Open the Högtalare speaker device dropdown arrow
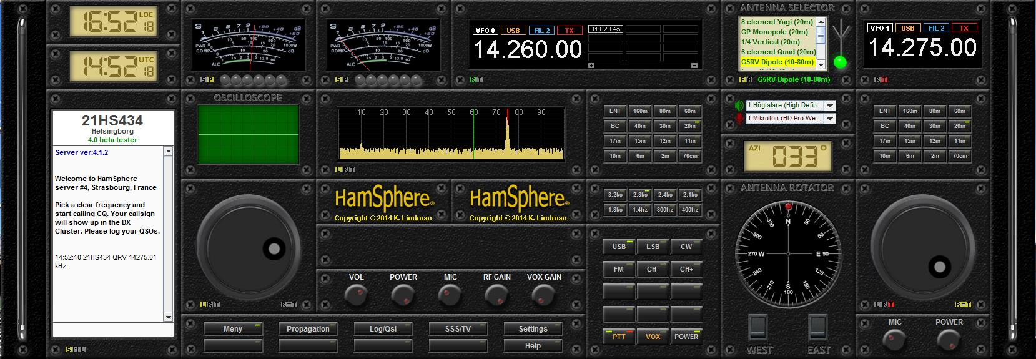This screenshot has width=1036, height=359. pos(830,106)
